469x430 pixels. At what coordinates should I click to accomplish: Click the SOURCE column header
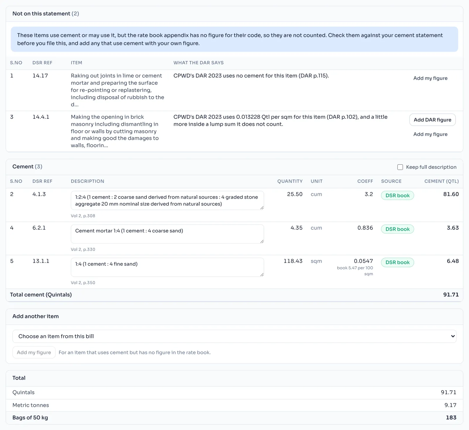[391, 181]
